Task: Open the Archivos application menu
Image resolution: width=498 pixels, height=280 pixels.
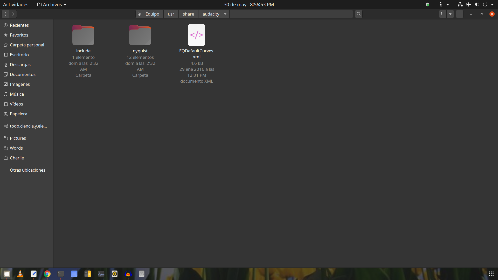Action: [52, 4]
